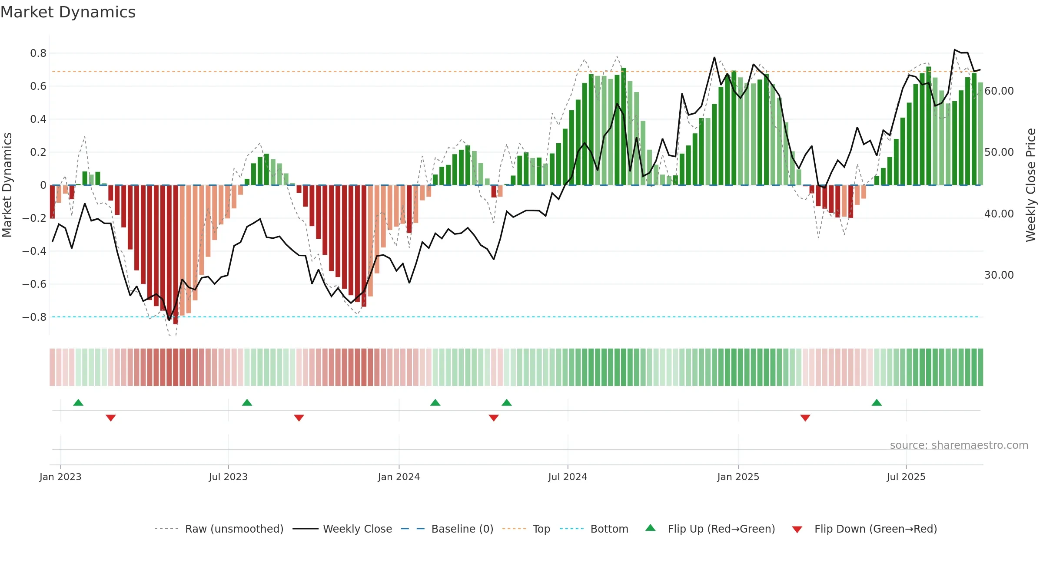Click the −0.4 left axis tick label

pyautogui.click(x=34, y=251)
